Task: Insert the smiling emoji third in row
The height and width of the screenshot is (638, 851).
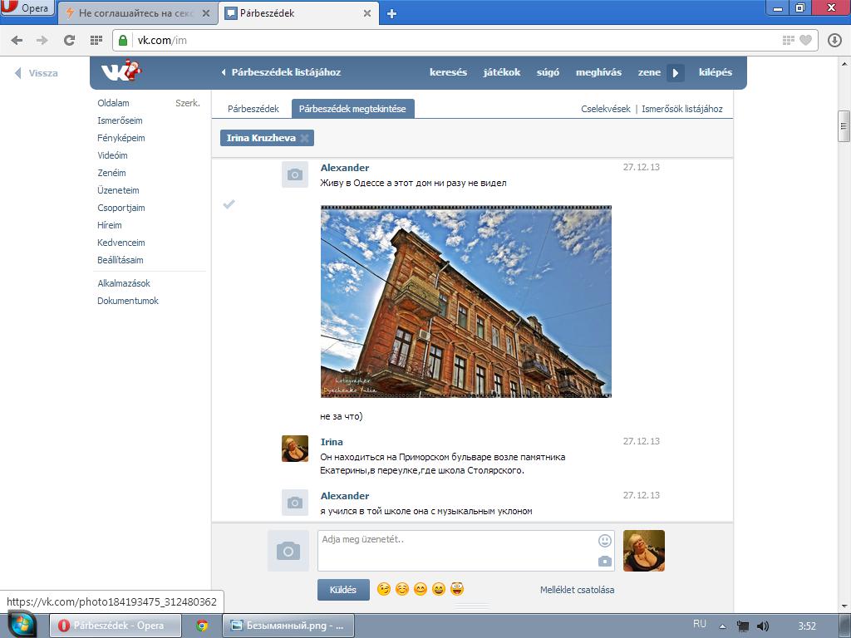Action: click(x=421, y=589)
